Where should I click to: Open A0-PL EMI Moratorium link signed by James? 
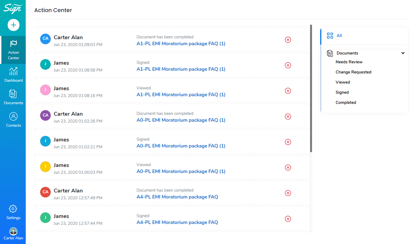click(181, 146)
